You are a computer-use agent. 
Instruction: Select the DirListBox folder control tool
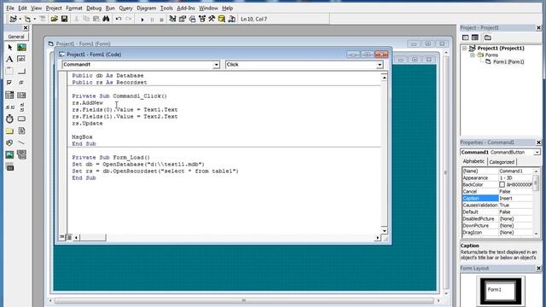pos(9,130)
